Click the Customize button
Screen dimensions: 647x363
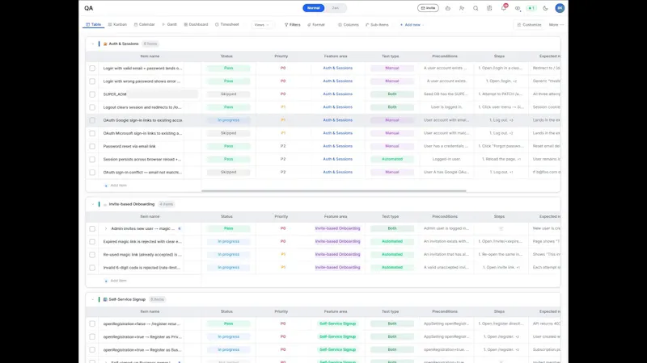click(530, 25)
